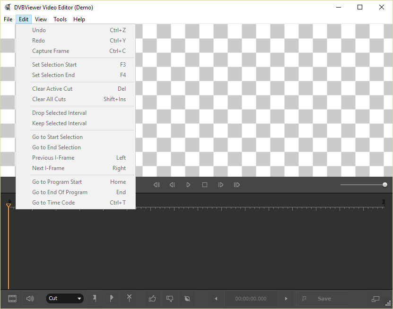Start playback with Play button
The height and width of the screenshot is (309, 393).
click(188, 185)
